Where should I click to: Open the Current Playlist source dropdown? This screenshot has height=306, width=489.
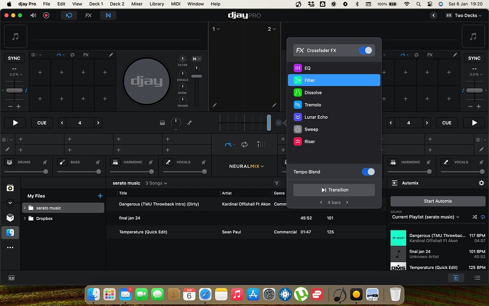point(425,217)
